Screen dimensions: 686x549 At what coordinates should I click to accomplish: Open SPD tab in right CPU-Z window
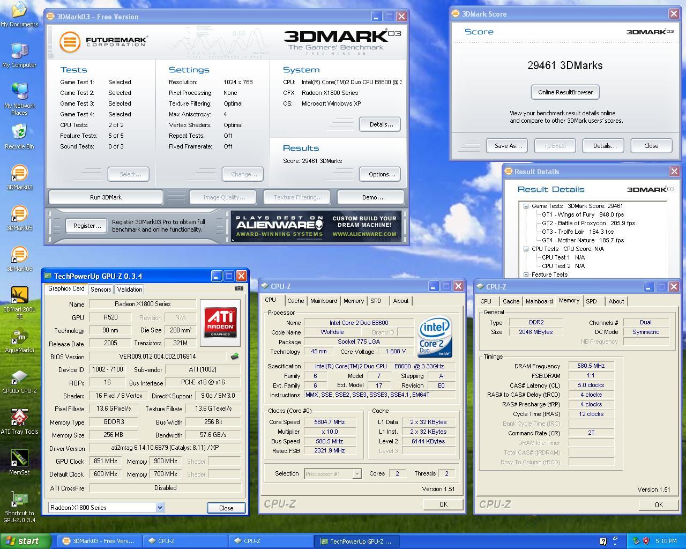591,301
